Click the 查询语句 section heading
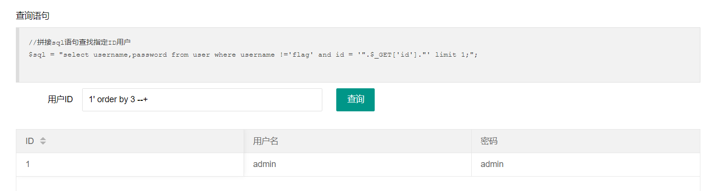 tap(33, 15)
